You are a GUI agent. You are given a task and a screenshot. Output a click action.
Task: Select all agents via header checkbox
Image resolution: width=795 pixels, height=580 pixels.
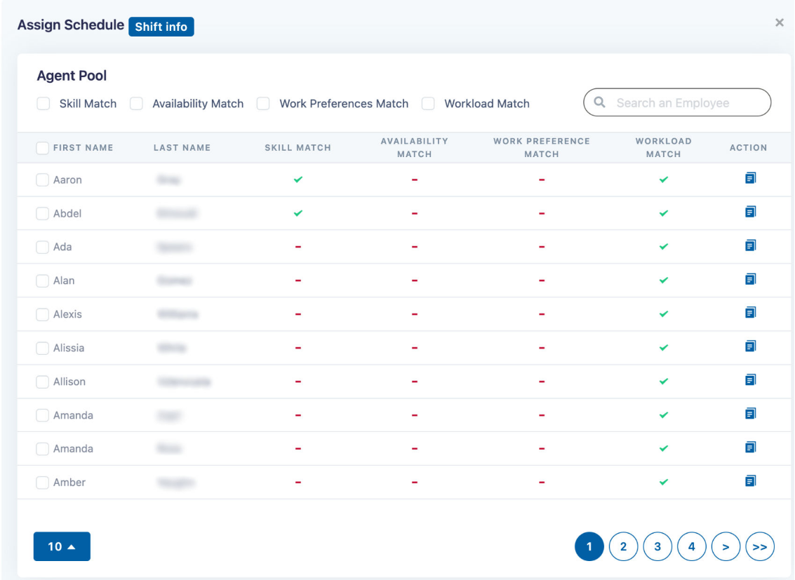[x=43, y=148]
